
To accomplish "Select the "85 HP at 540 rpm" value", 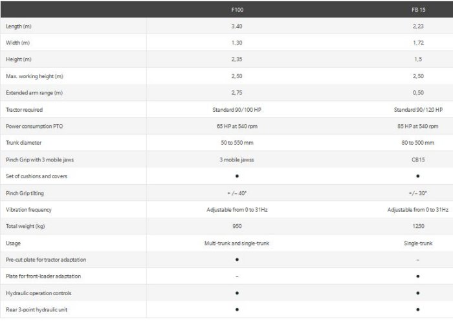I will 417,127.
